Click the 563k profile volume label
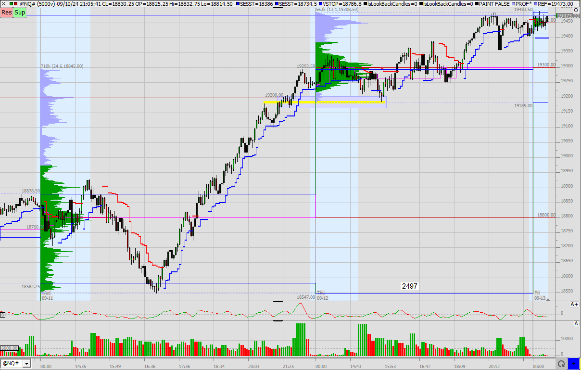 pyautogui.click(x=337, y=10)
